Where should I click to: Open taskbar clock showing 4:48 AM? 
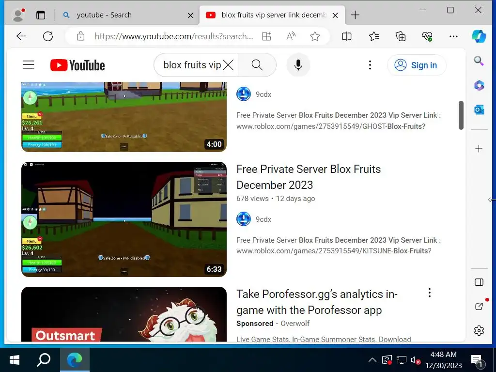[444, 360]
